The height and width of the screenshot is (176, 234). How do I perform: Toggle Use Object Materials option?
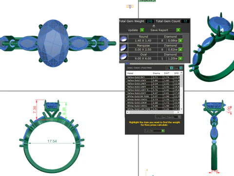(168, 117)
